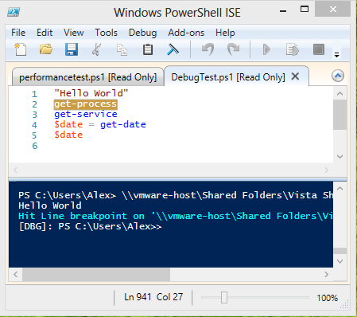Screen dimensions: 357x317
Task: Click console horizontal scrollbar thumb
Action: tap(96, 274)
